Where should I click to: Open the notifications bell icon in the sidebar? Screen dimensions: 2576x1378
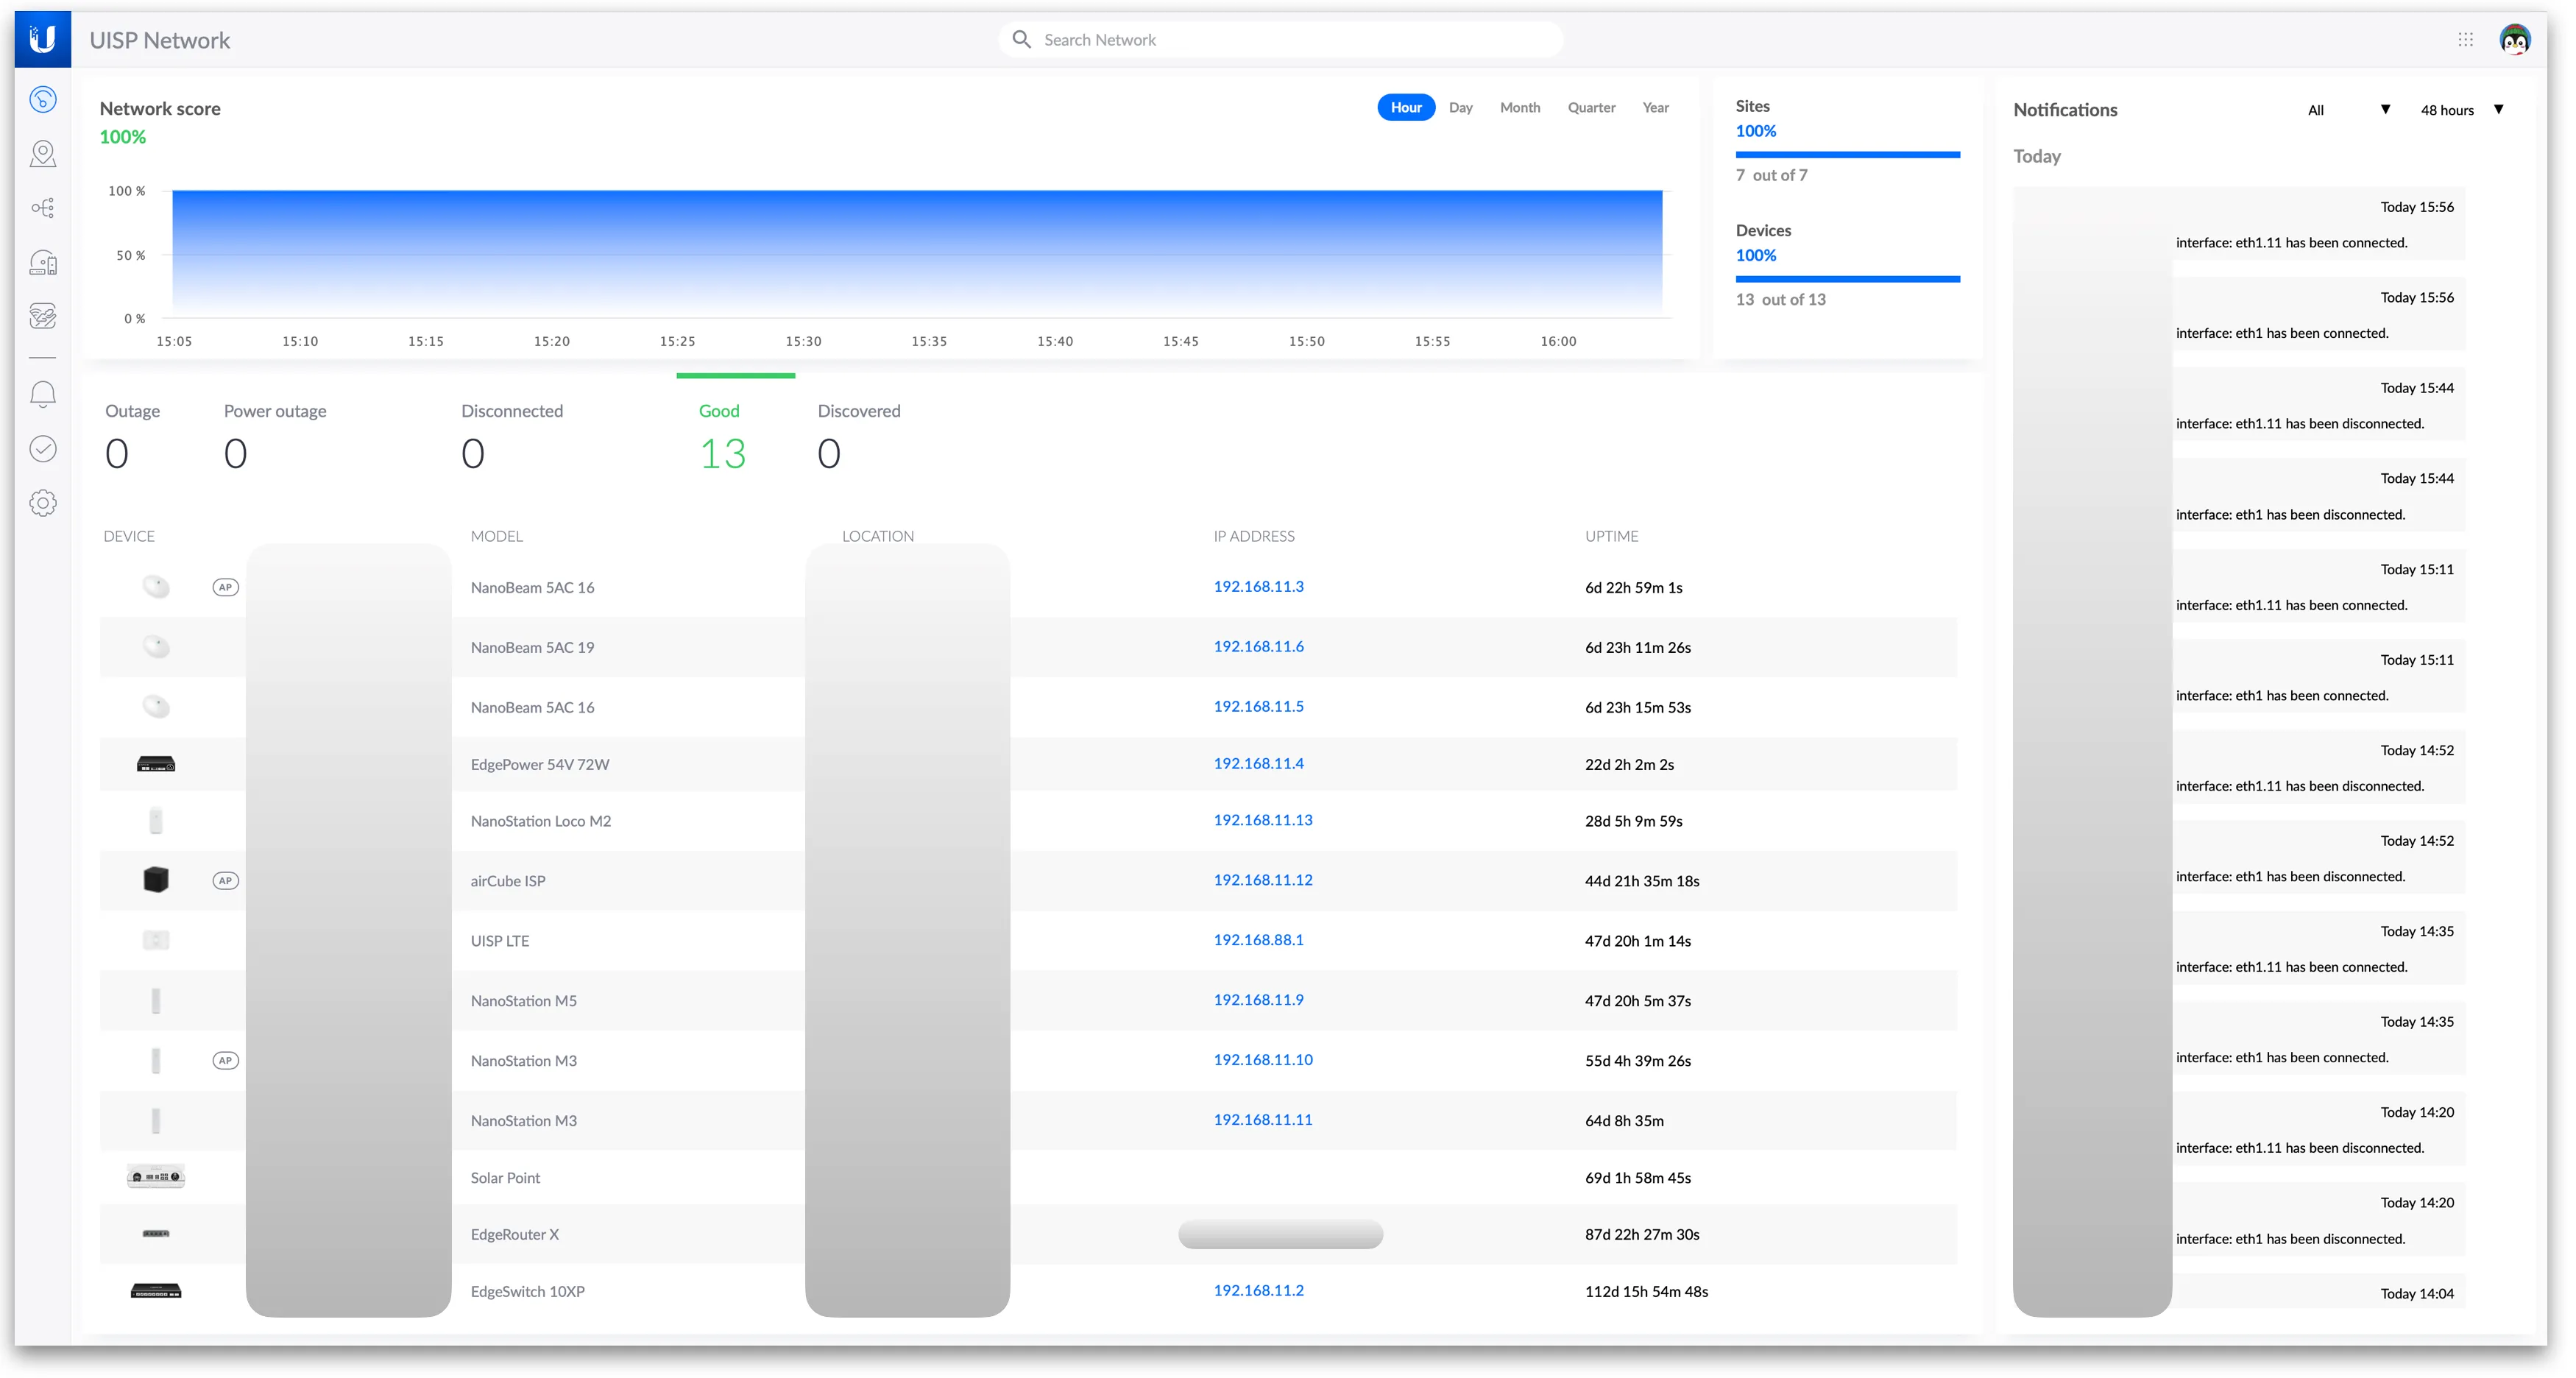[43, 394]
